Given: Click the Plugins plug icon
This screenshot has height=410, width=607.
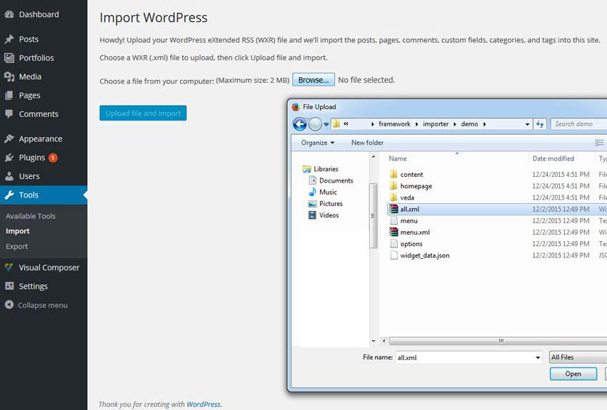Looking at the screenshot, I should coord(9,158).
